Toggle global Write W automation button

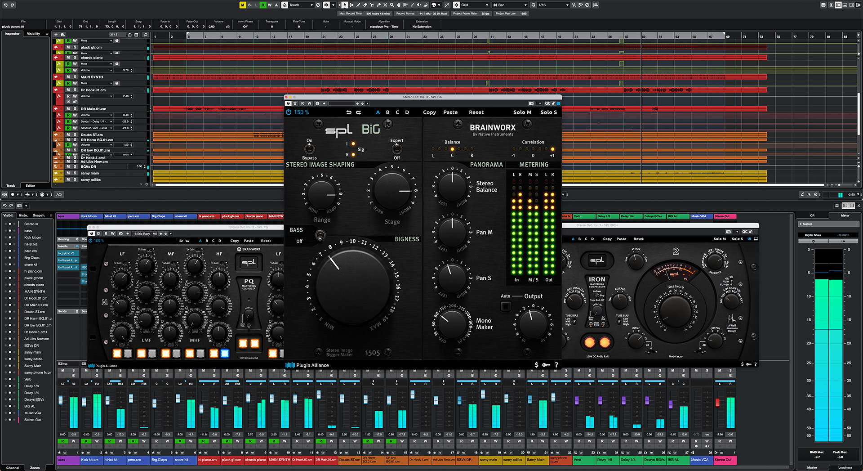270,5
